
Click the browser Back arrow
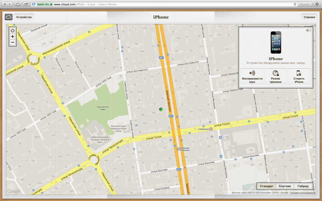coord(4,4)
